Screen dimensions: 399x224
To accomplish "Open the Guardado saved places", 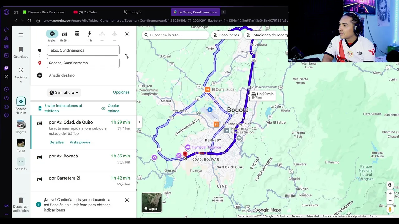I will (21, 52).
